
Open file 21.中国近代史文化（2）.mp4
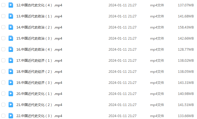pos(39,105)
